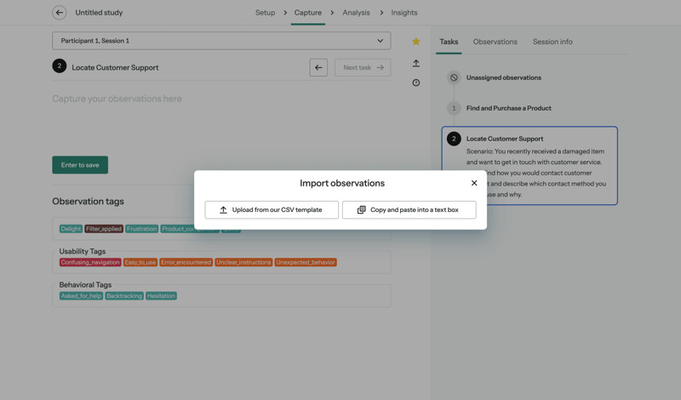Open the Session info tab
The width and height of the screenshot is (681, 400).
(552, 42)
